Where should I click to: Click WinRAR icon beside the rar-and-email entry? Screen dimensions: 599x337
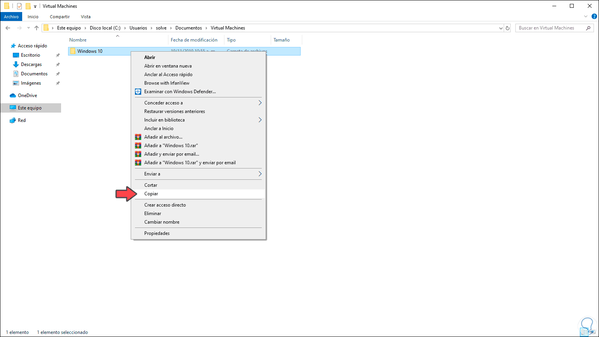tap(138, 163)
